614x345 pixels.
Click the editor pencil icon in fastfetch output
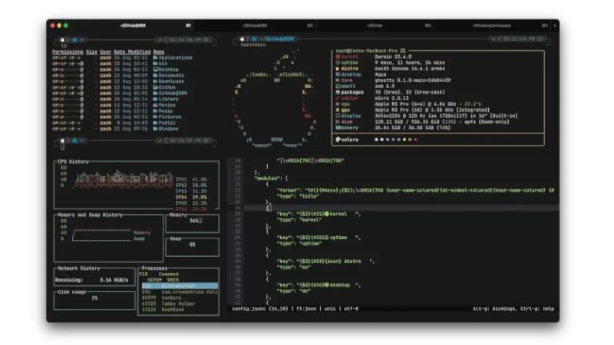click(x=338, y=98)
